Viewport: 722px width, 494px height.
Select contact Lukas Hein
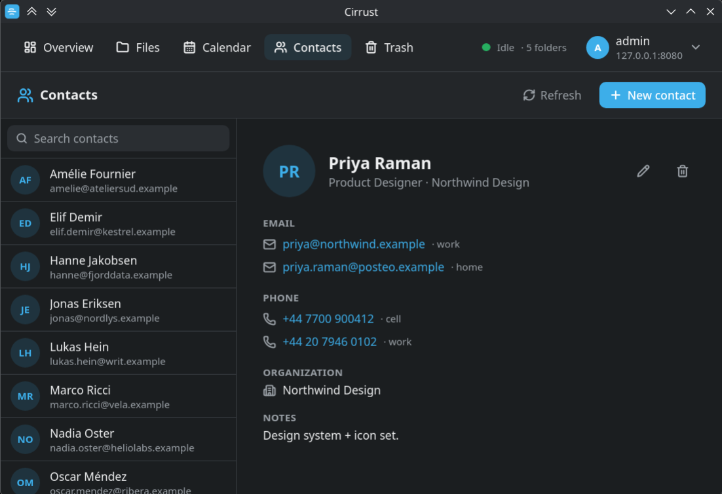[119, 353]
